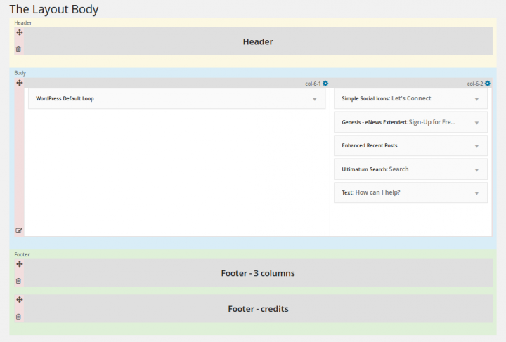Delete the Header row using trash icon

[x=18, y=49]
